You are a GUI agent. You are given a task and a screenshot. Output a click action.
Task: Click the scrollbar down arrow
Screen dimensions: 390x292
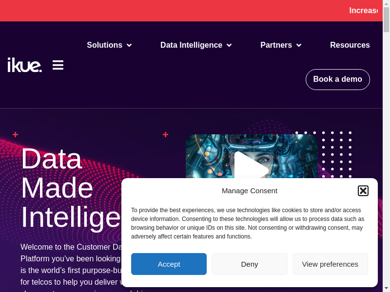[x=386, y=288]
